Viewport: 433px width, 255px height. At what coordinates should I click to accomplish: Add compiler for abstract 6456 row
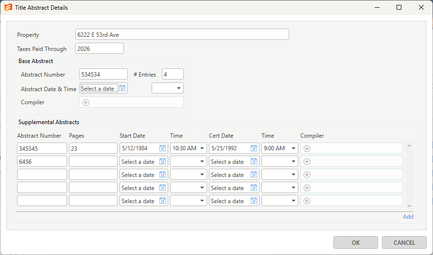(x=307, y=161)
